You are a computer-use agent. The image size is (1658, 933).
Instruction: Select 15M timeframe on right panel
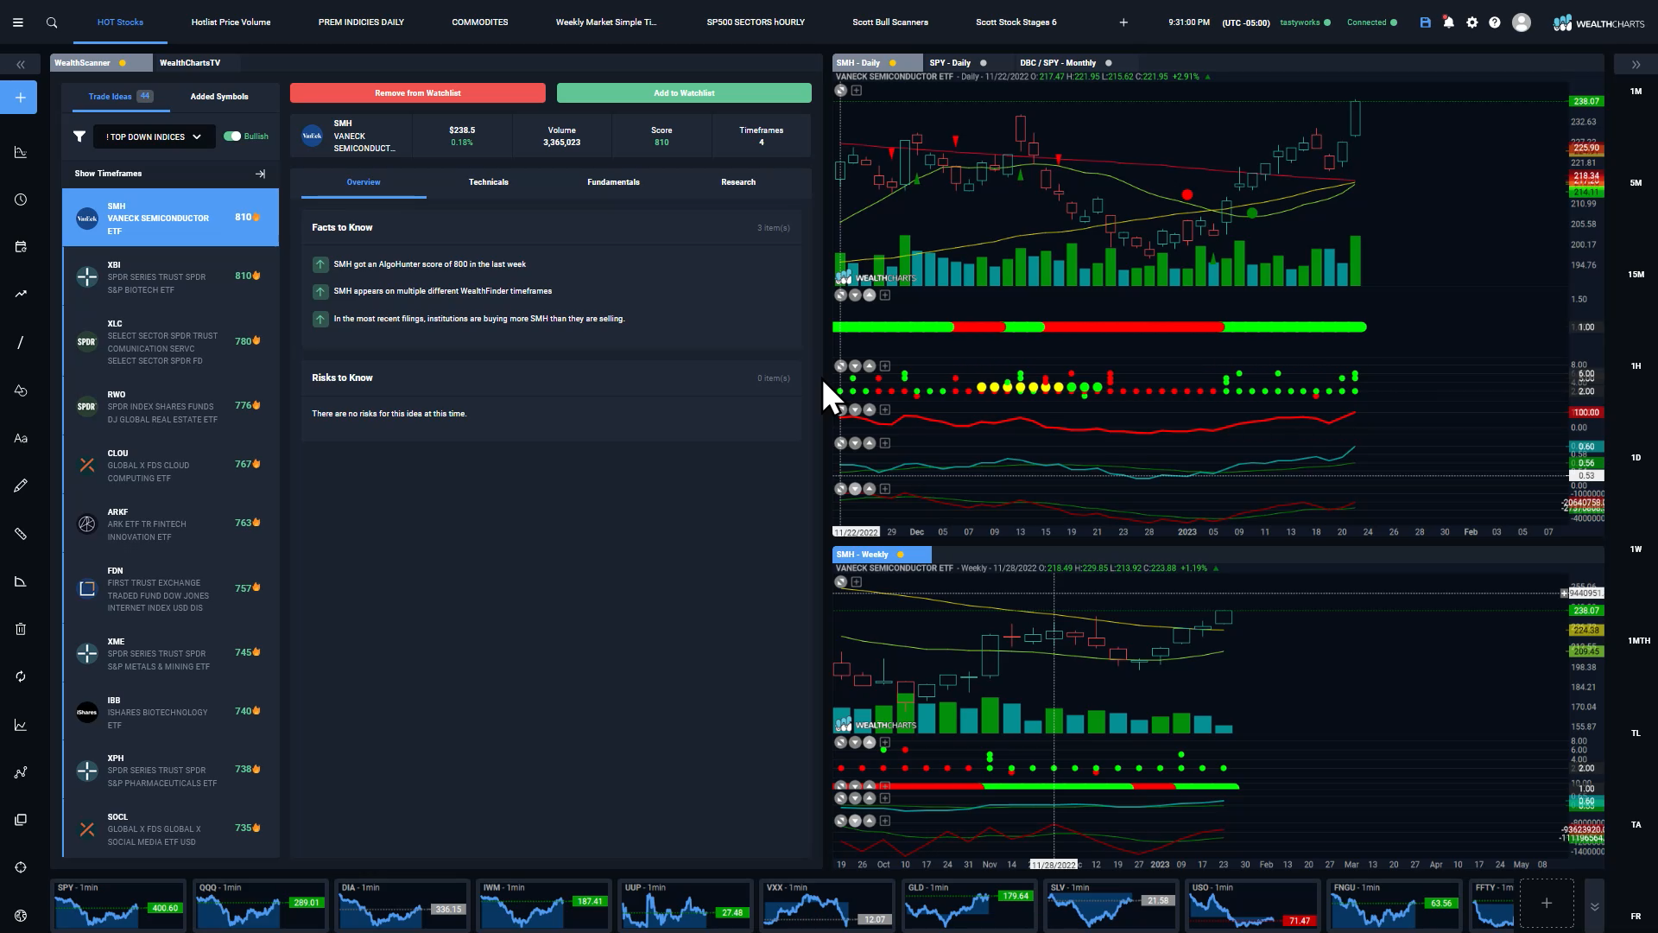coord(1636,275)
